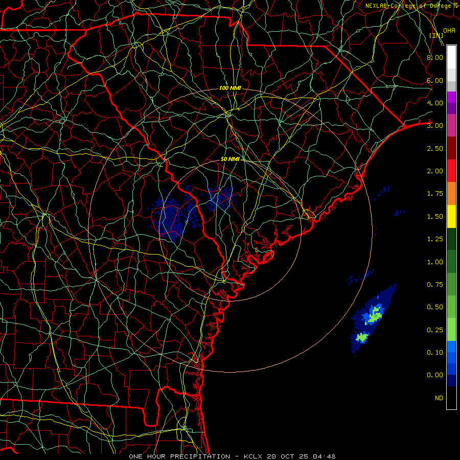Click the 50 NMI range ring label
Viewport: 460px width, 460px height.
(230, 159)
